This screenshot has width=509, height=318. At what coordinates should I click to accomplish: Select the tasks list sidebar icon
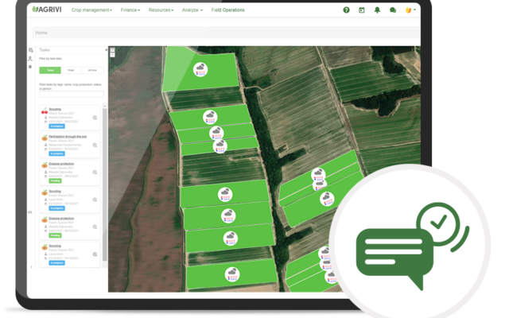pyautogui.click(x=30, y=50)
